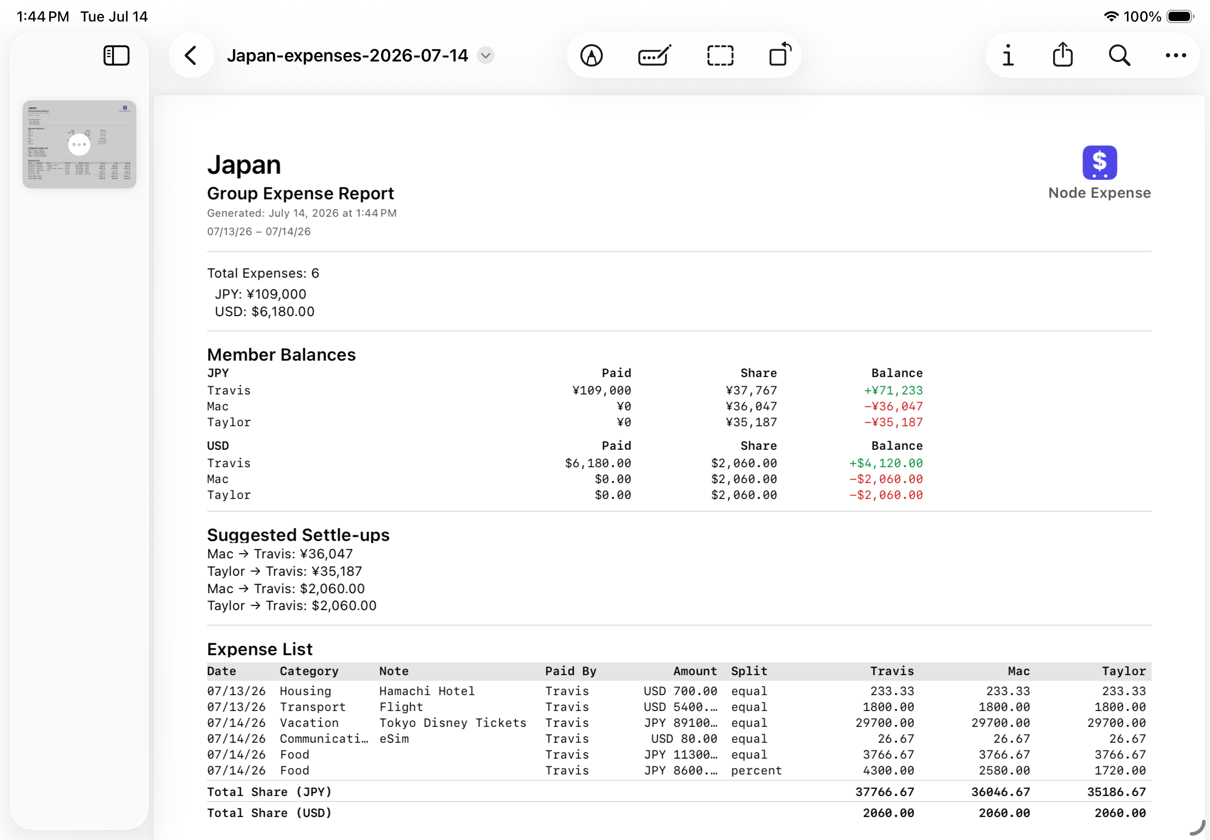1210x840 pixels.
Task: Tap the status bar clock 1:44 PM
Action: (x=43, y=16)
